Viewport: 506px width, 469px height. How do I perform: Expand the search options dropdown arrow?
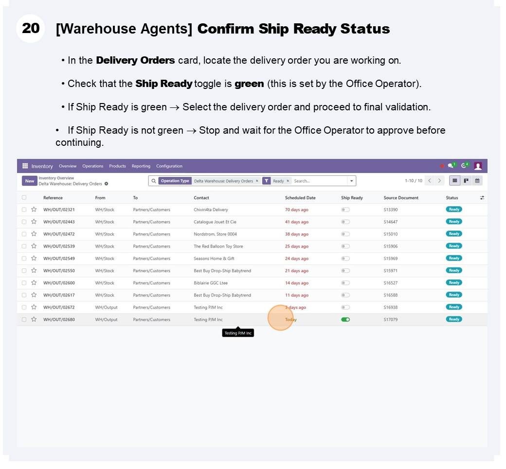click(x=351, y=181)
